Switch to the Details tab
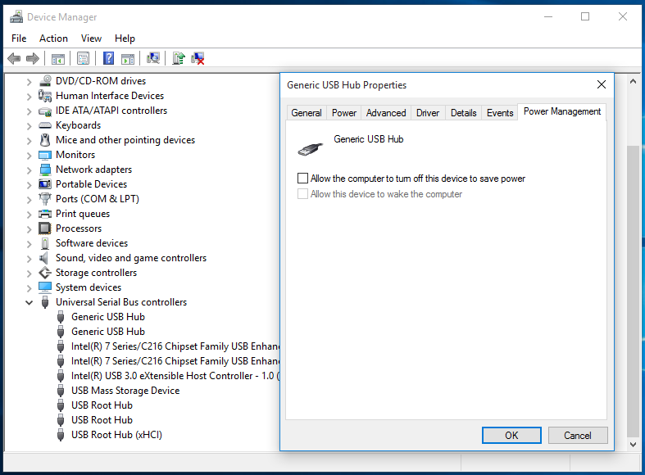The width and height of the screenshot is (645, 475). point(464,112)
